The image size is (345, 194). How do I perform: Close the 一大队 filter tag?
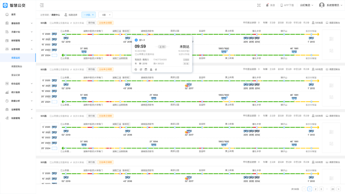click(x=93, y=15)
